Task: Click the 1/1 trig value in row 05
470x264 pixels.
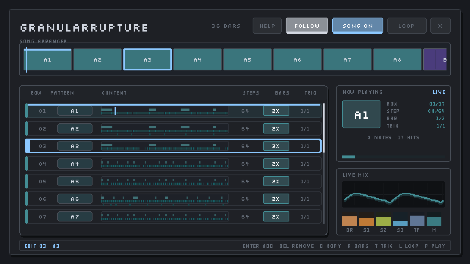Action: click(305, 181)
